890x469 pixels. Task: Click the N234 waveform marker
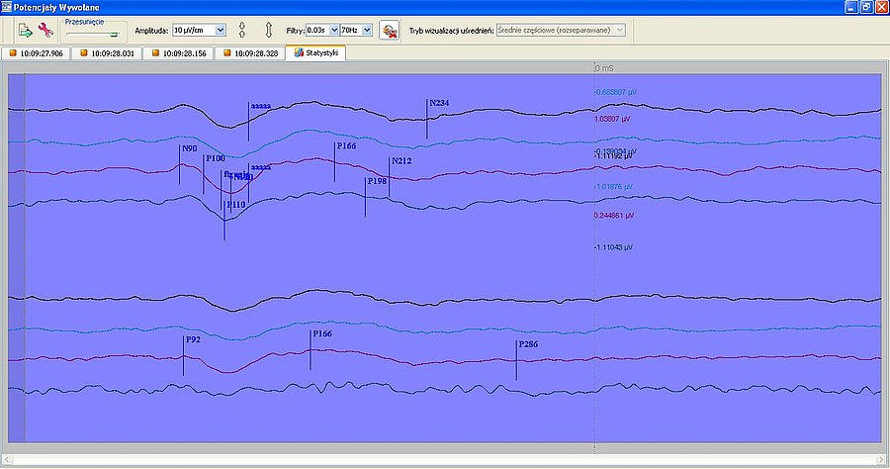coord(439,103)
